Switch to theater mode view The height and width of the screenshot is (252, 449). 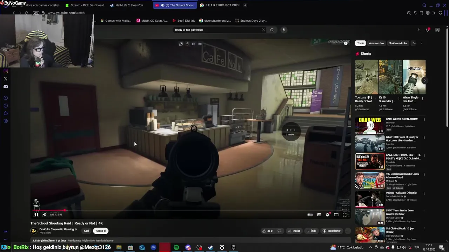pyautogui.click(x=336, y=215)
